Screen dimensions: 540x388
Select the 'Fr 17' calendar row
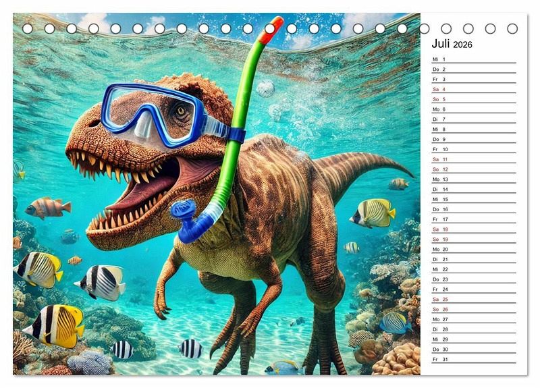(x=474, y=219)
